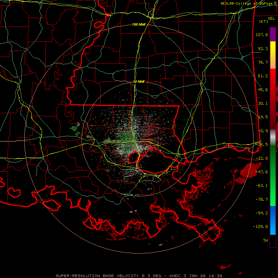Click the -94.2 legend value

tap(262, 213)
